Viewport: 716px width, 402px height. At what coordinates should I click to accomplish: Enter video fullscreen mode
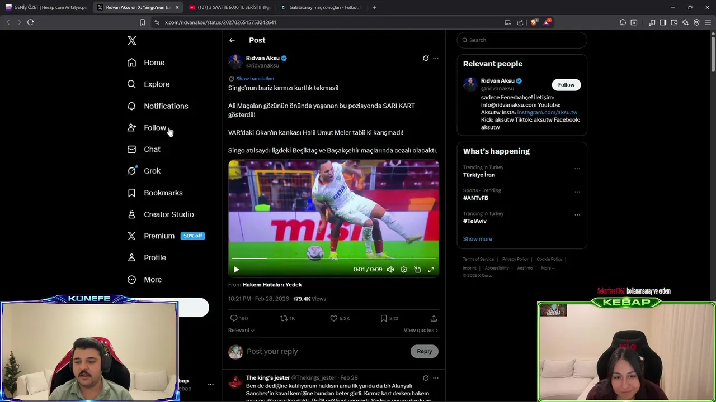431,270
